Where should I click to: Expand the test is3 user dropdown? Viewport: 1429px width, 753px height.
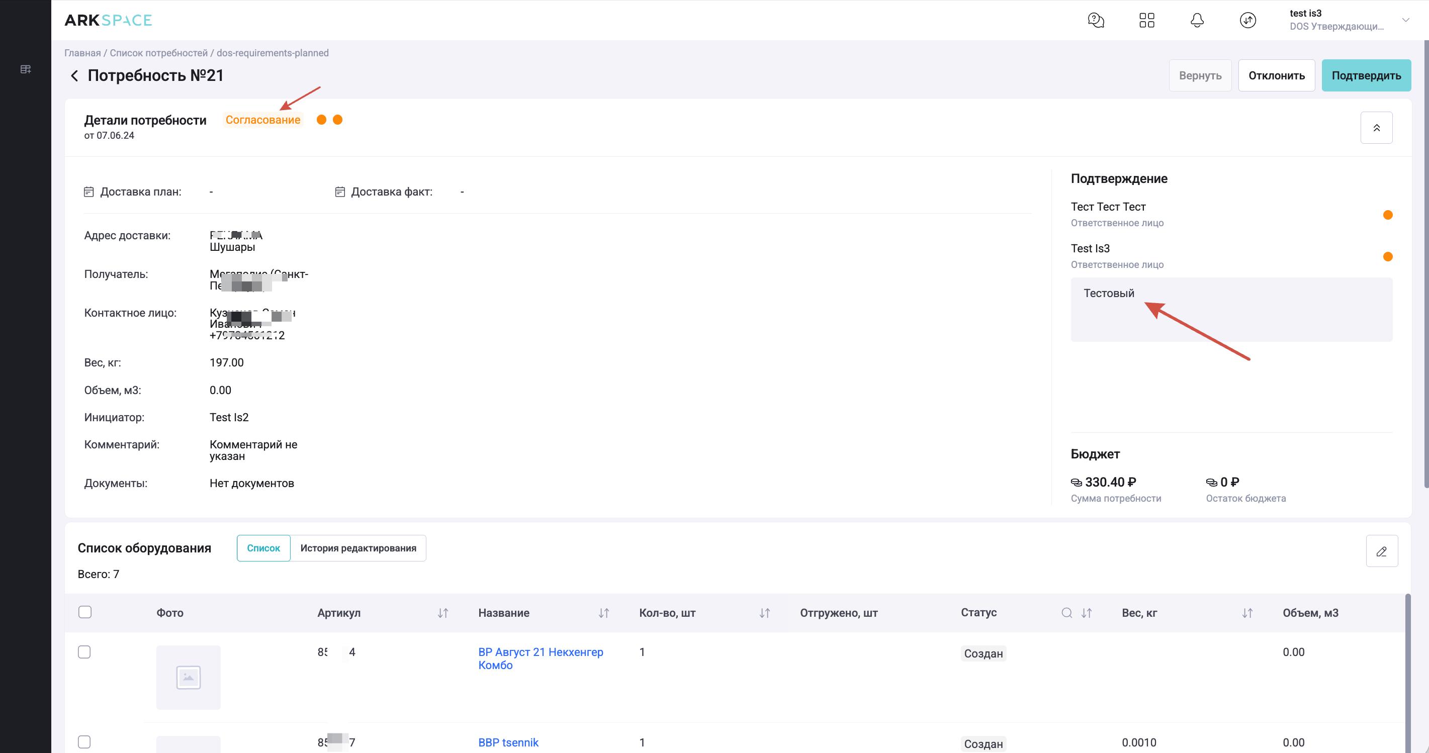[x=1405, y=21]
